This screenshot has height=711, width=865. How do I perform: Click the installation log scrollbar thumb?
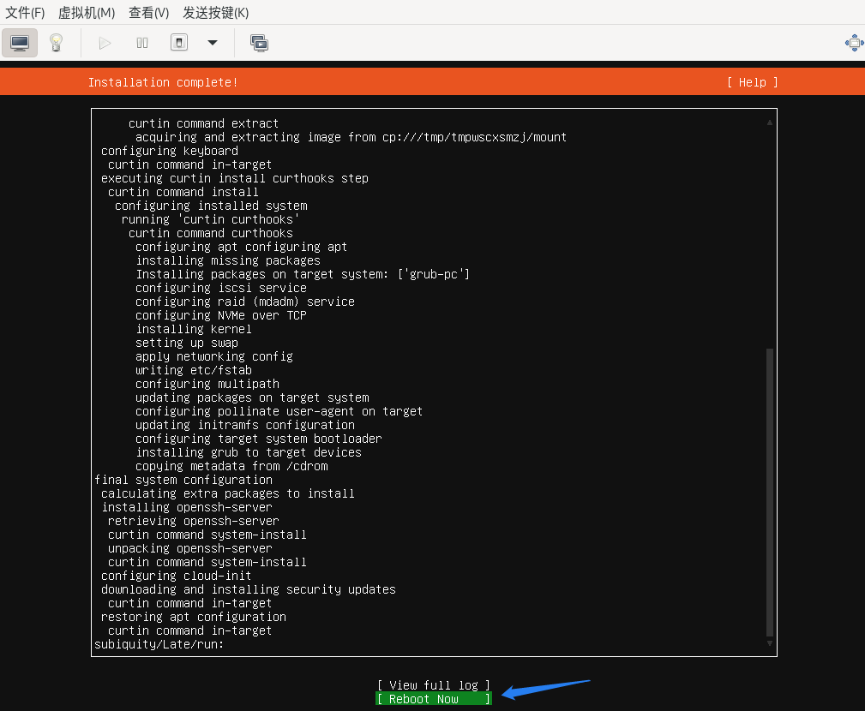click(769, 493)
